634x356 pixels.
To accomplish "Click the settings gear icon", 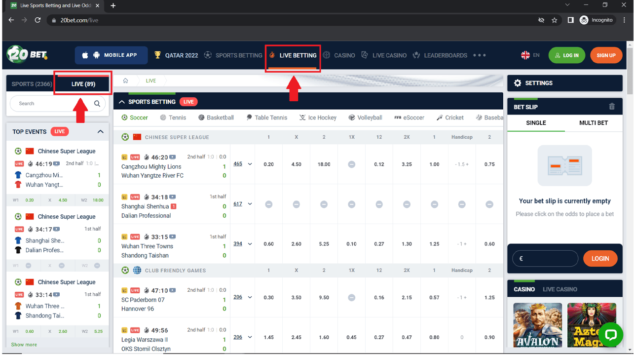I will [x=517, y=83].
